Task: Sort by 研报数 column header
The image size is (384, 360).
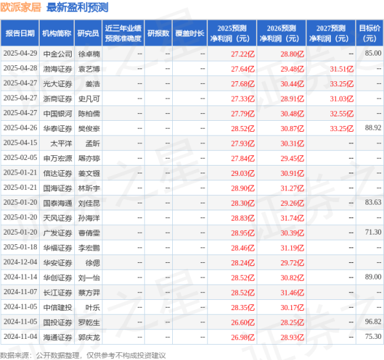Action: pos(158,34)
